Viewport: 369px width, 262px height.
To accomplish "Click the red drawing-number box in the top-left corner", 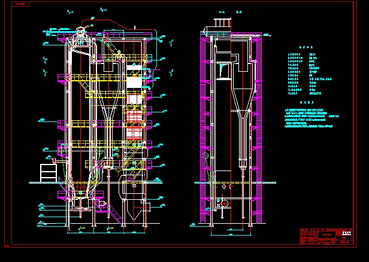I will pyautogui.click(x=21, y=4).
